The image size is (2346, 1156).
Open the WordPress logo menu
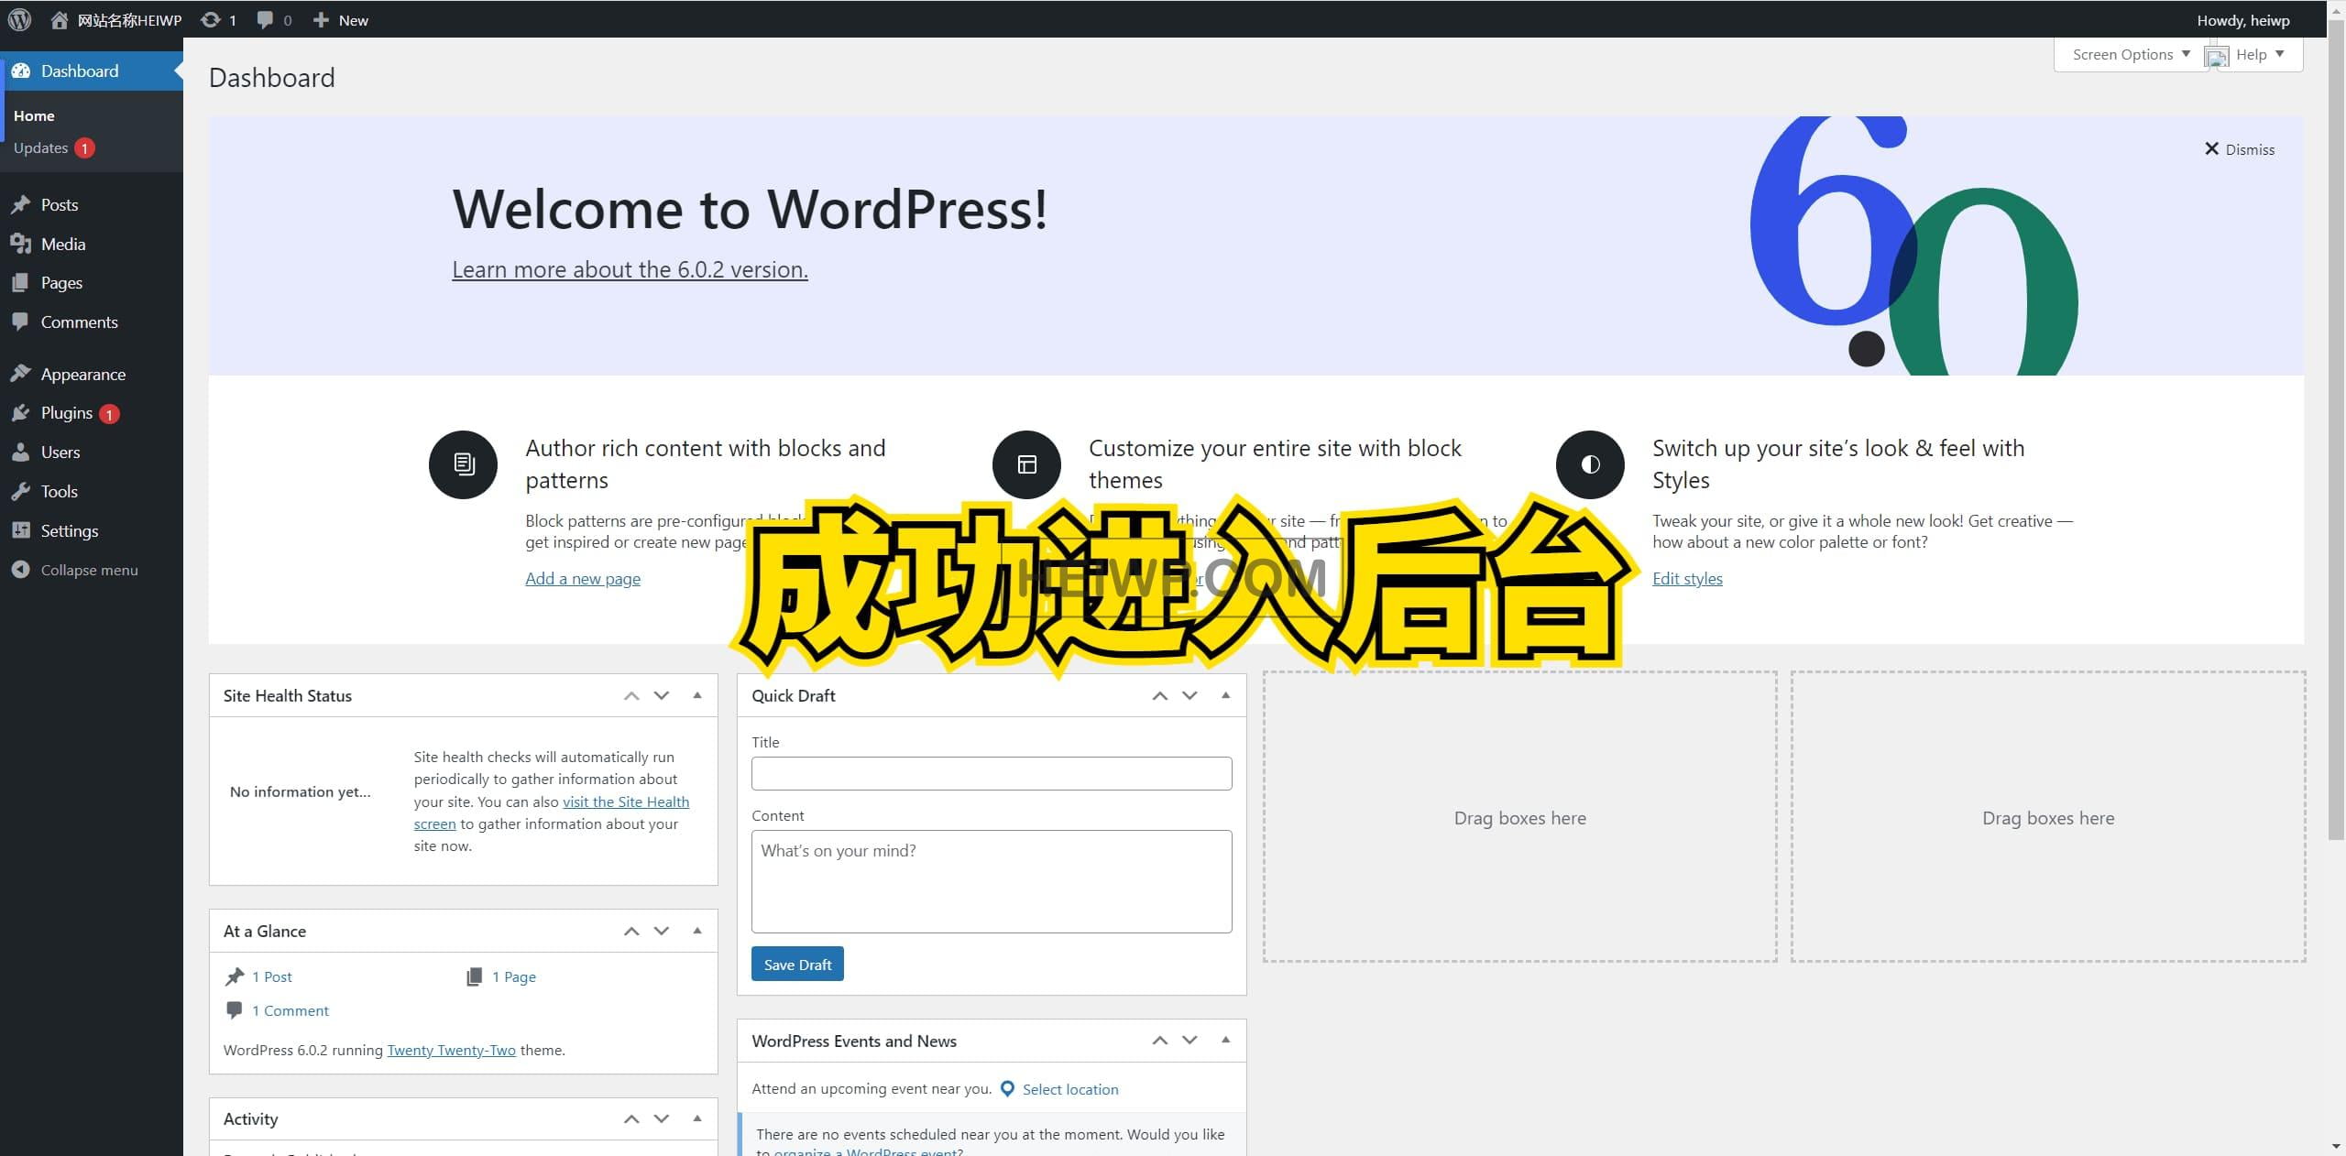click(19, 19)
